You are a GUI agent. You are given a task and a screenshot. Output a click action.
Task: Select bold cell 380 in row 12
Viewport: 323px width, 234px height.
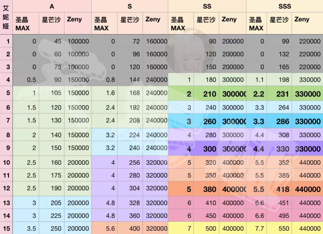[x=206, y=189]
